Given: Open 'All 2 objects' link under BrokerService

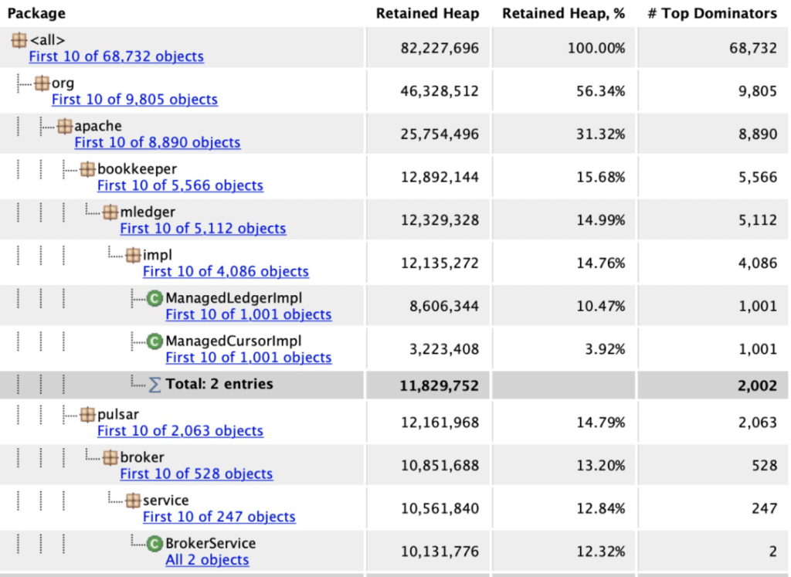Looking at the screenshot, I should pyautogui.click(x=207, y=559).
